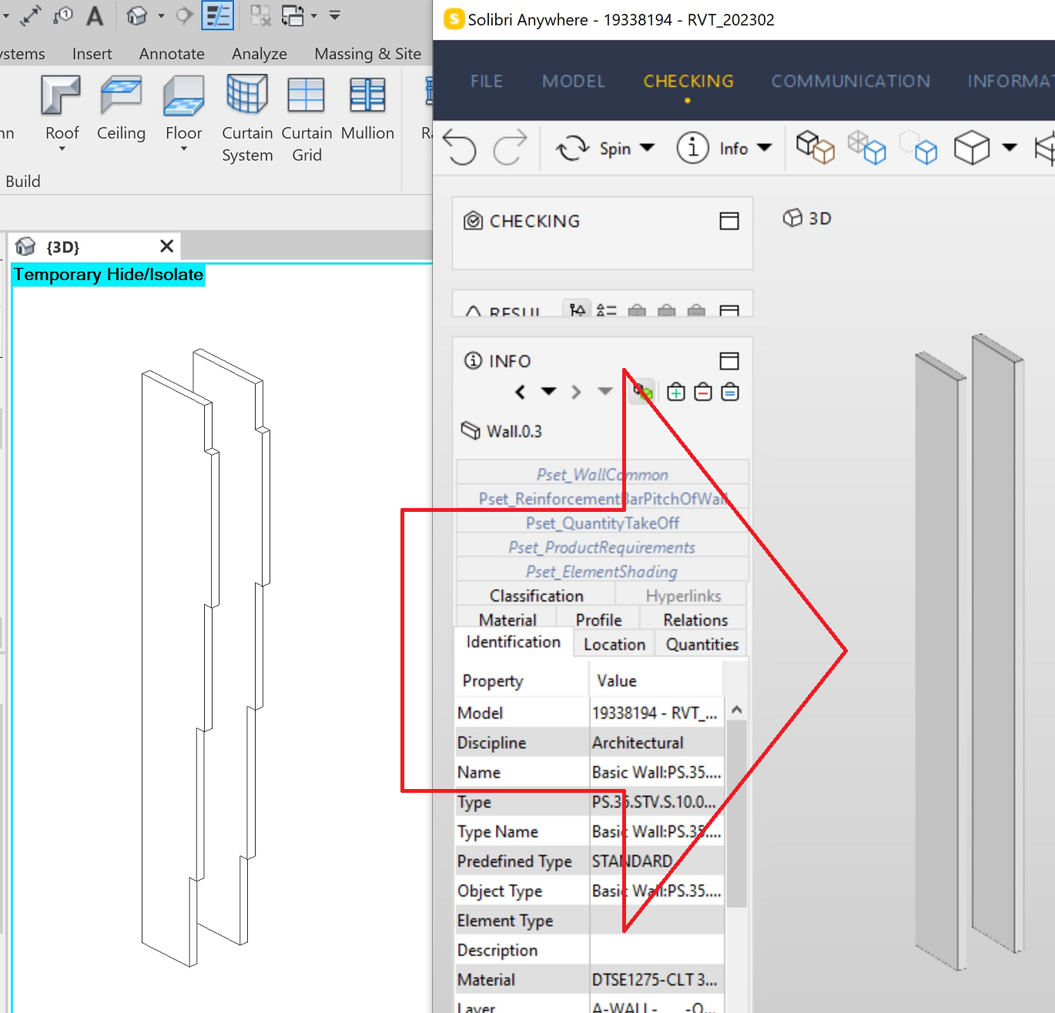Click the Spin rotation icon
The height and width of the screenshot is (1013, 1055).
(x=572, y=148)
